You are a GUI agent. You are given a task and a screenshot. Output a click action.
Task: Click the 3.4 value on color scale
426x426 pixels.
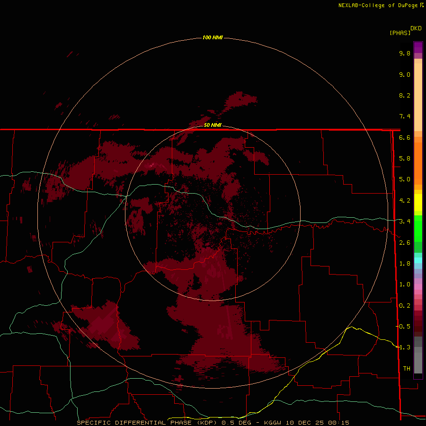[x=405, y=221]
